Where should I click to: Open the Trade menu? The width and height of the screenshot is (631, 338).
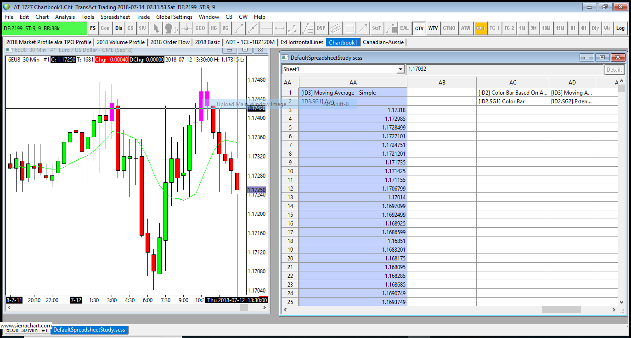point(143,17)
